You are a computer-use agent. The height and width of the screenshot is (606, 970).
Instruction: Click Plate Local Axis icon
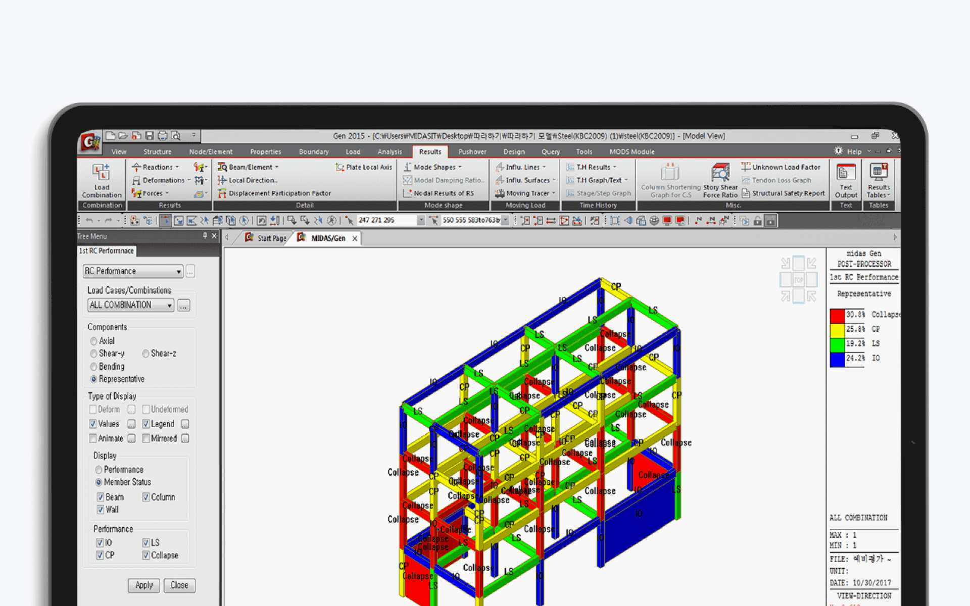tap(339, 167)
